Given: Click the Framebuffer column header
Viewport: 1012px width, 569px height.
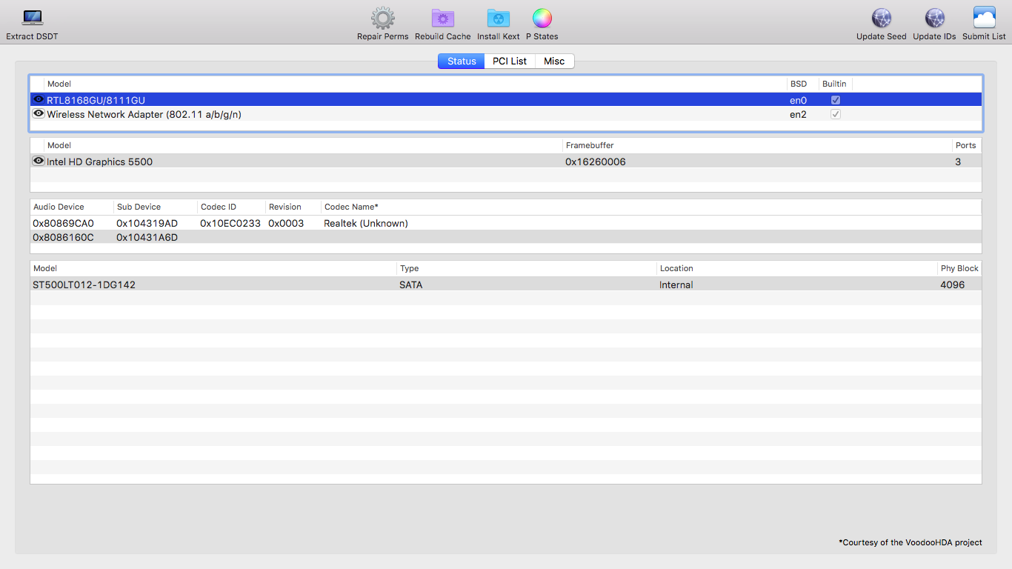Looking at the screenshot, I should tap(589, 145).
